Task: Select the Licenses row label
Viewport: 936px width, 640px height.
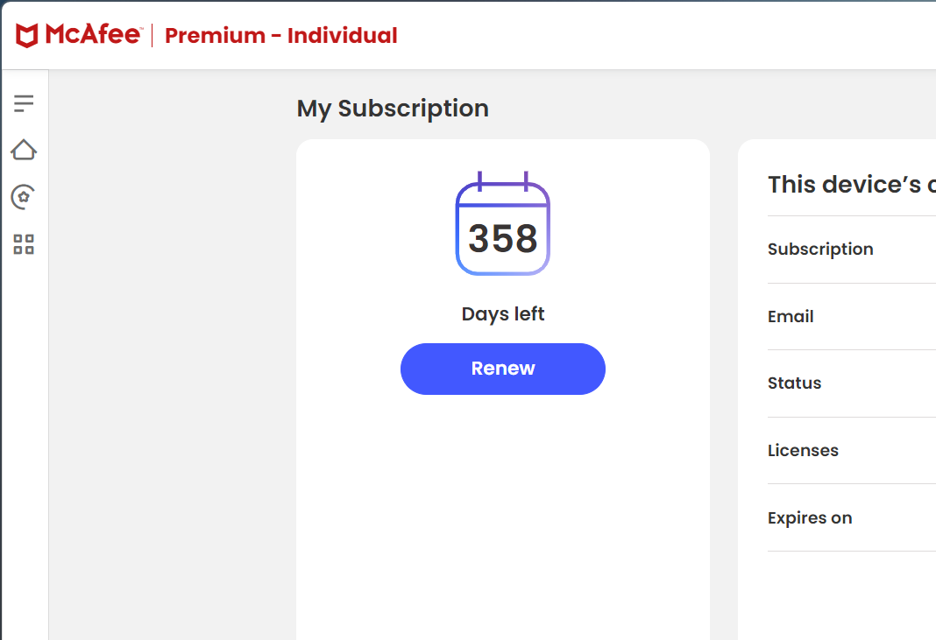Action: click(x=803, y=451)
